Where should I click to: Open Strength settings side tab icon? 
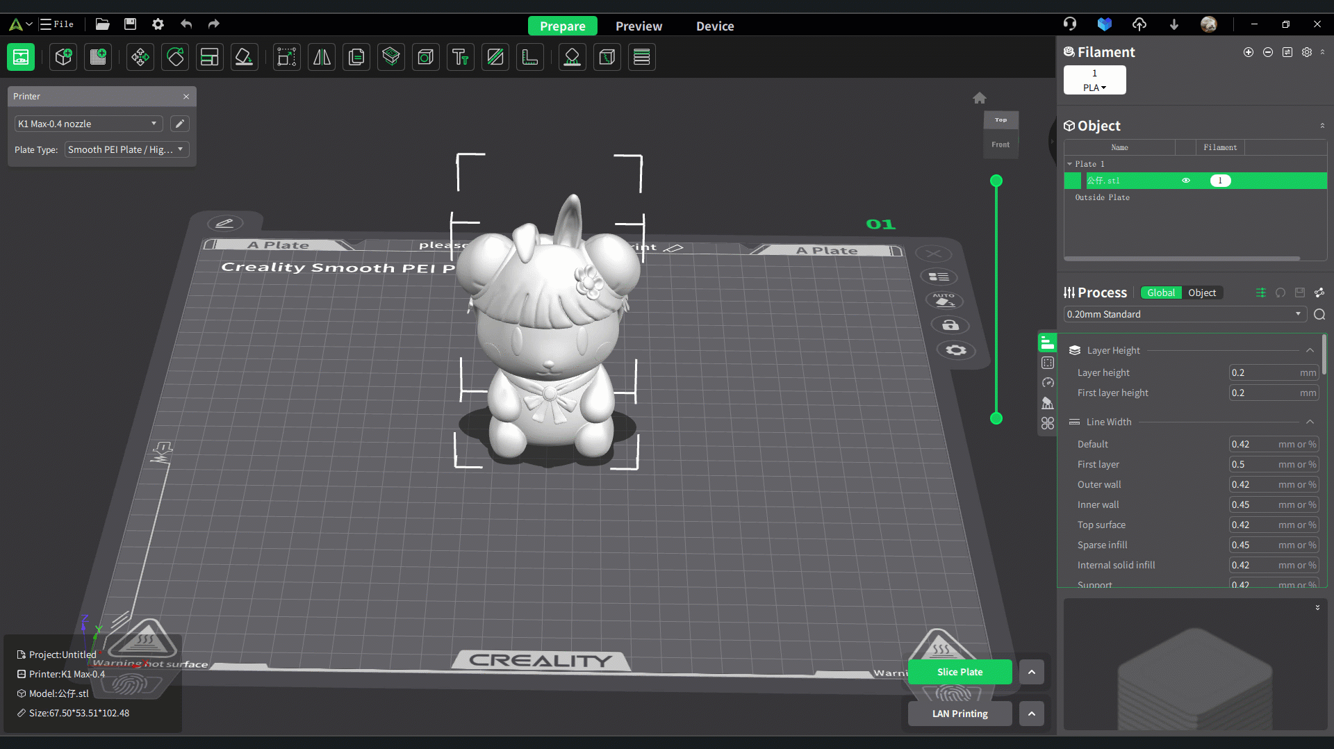click(x=1048, y=363)
